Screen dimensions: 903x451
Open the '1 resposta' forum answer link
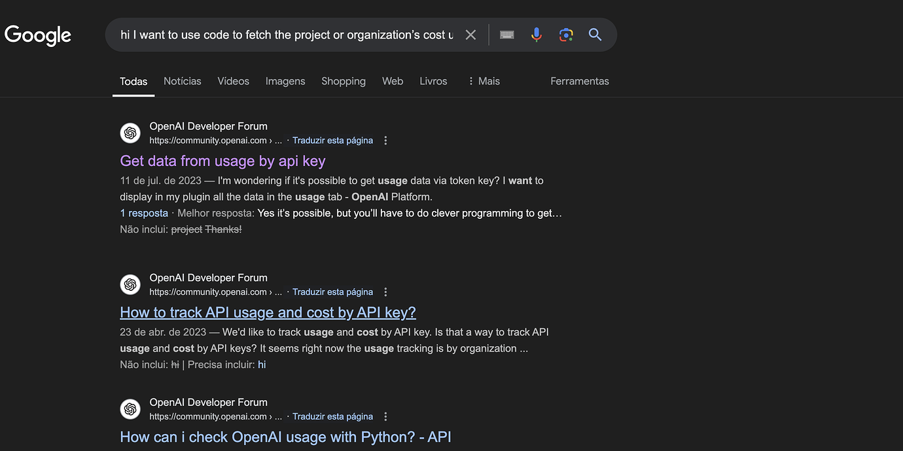[x=144, y=213]
